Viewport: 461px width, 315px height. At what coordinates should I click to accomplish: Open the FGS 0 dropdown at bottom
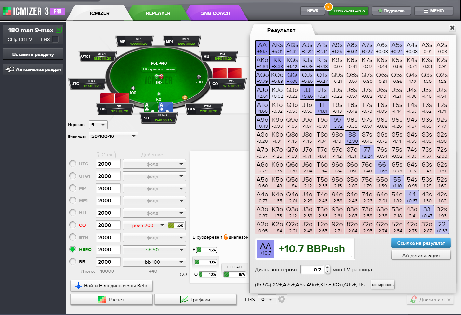tap(267, 299)
